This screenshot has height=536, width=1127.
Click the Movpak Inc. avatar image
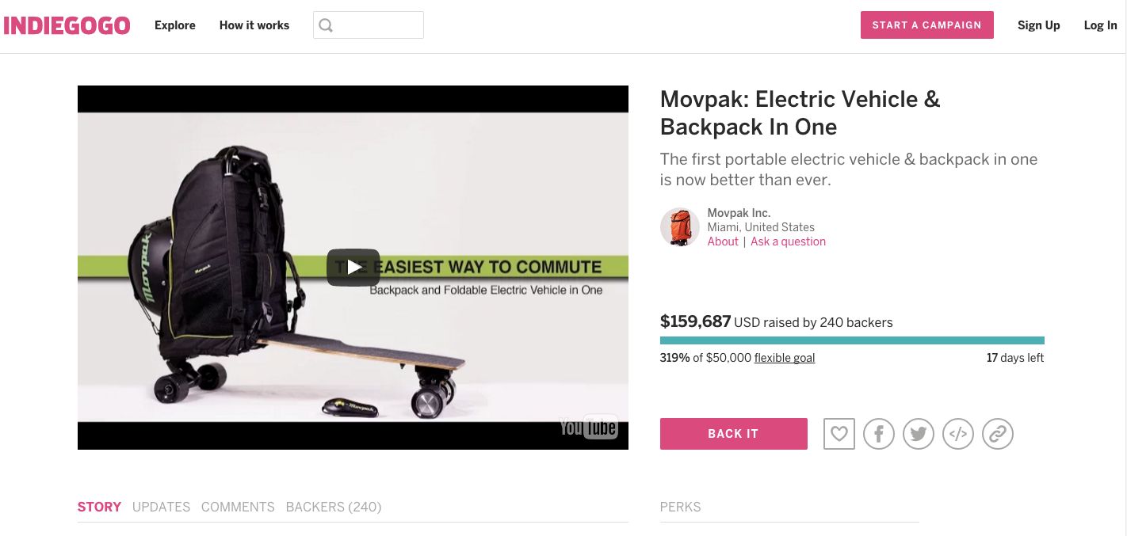coord(679,227)
